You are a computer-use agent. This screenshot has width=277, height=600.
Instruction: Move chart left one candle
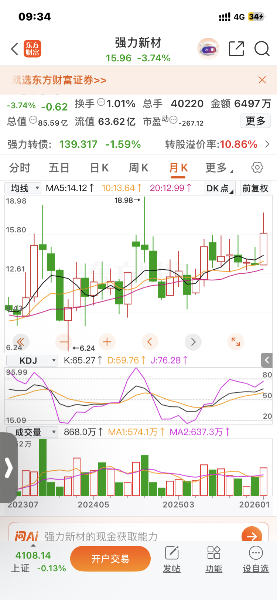(150, 342)
